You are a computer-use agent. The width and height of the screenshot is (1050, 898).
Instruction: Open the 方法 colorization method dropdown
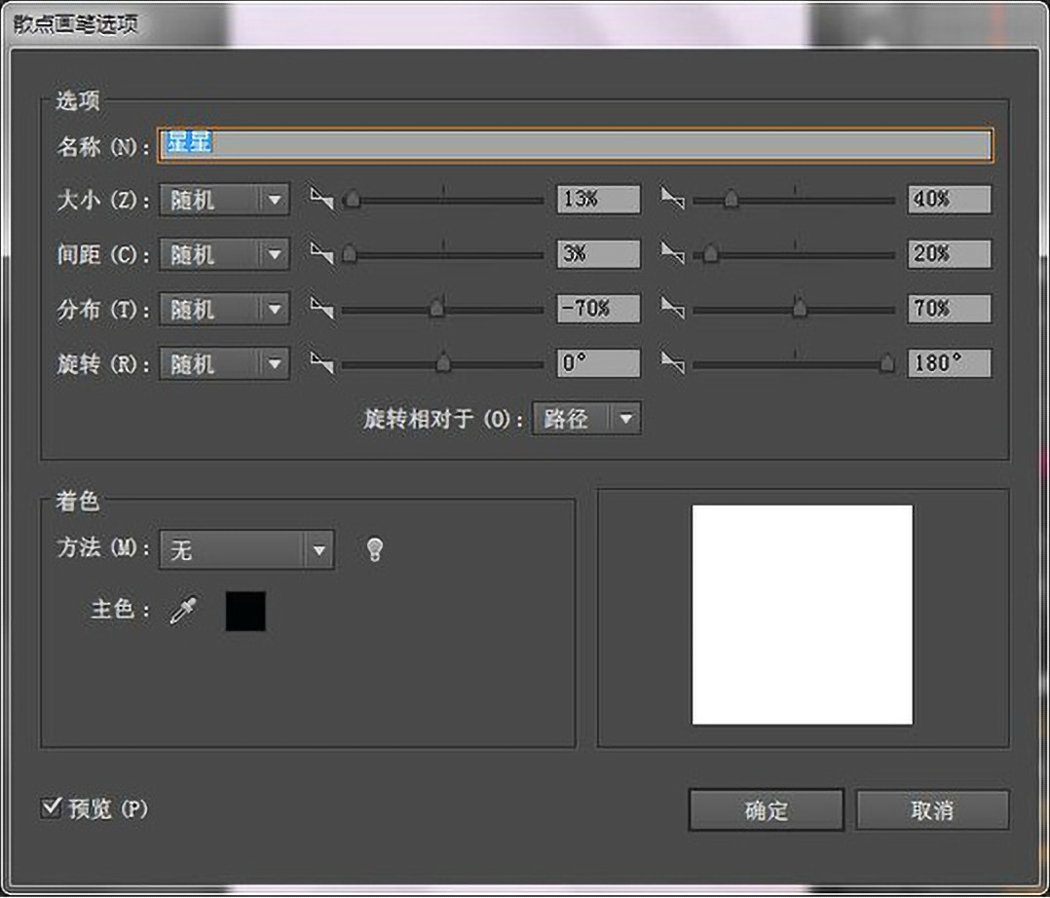click(246, 550)
